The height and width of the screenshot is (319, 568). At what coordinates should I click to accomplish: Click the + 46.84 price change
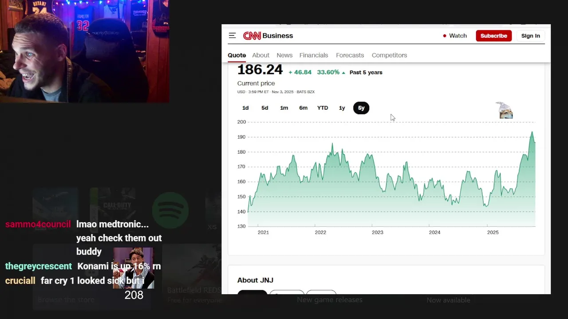pos(300,72)
